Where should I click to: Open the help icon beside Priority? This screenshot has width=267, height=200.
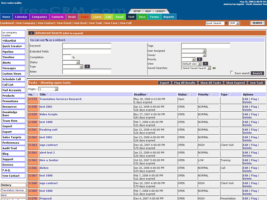[x=199, y=59]
